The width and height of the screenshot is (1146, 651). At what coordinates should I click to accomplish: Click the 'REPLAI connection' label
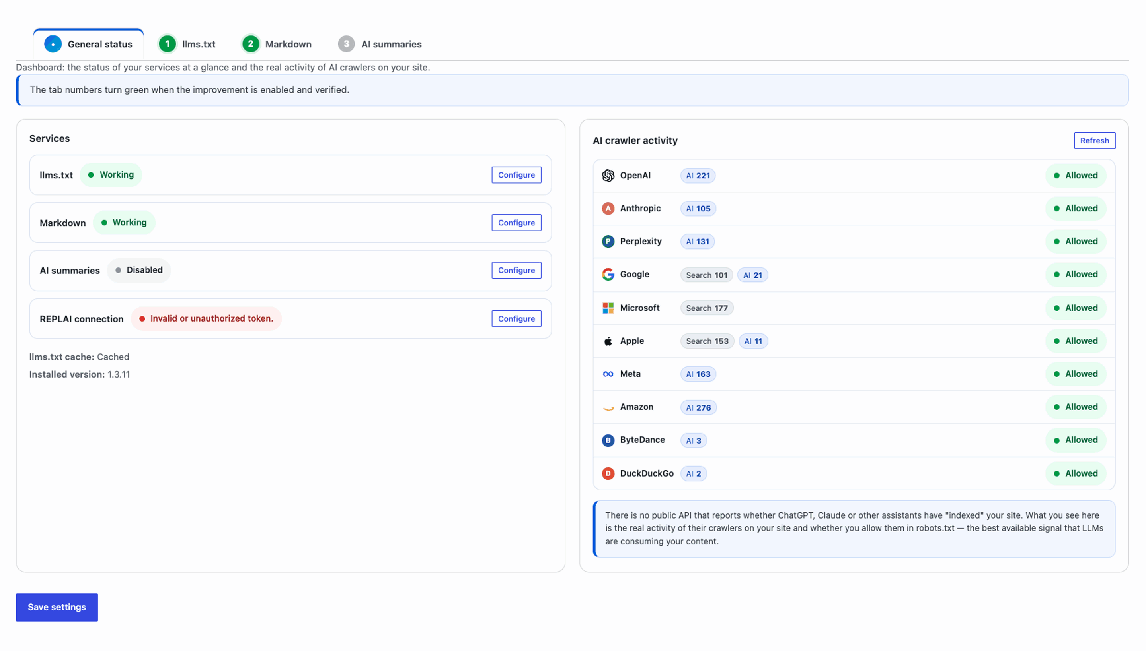pos(82,319)
